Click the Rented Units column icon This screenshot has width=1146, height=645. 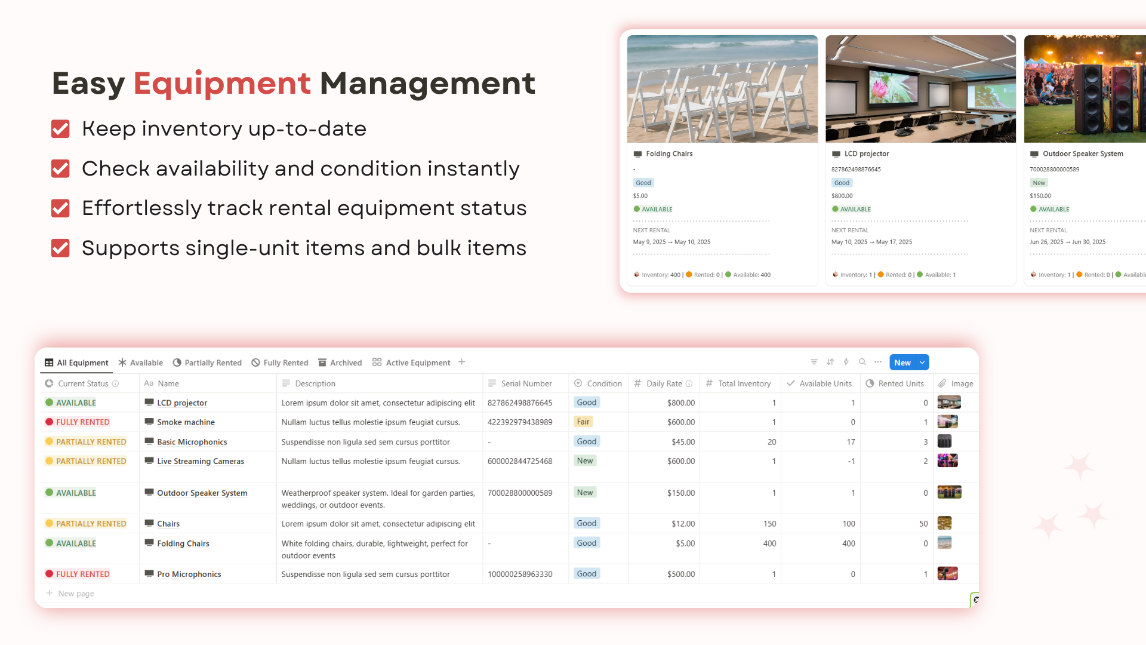click(x=870, y=383)
